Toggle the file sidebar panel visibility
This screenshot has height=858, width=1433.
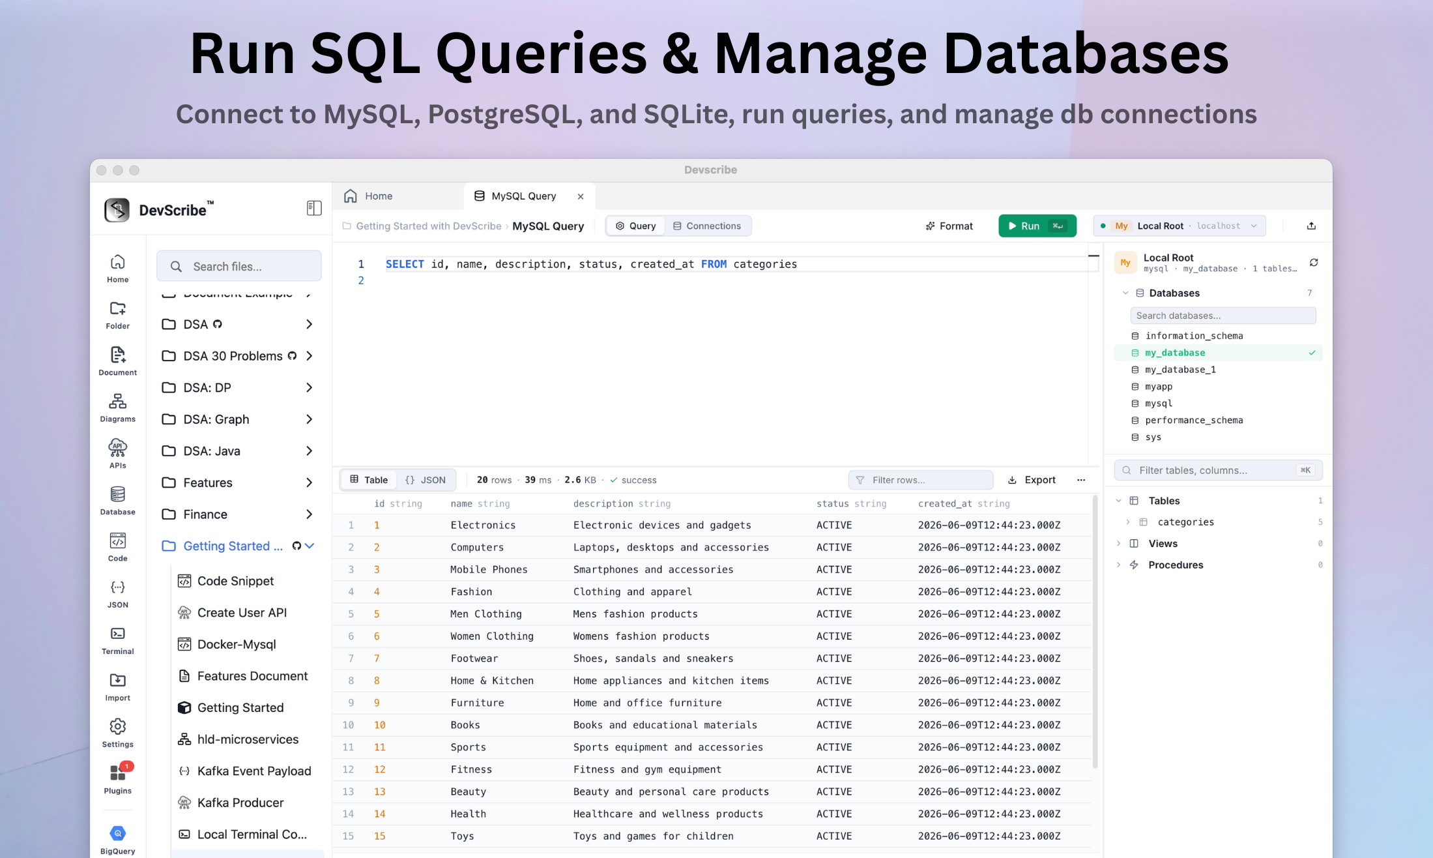tap(314, 208)
